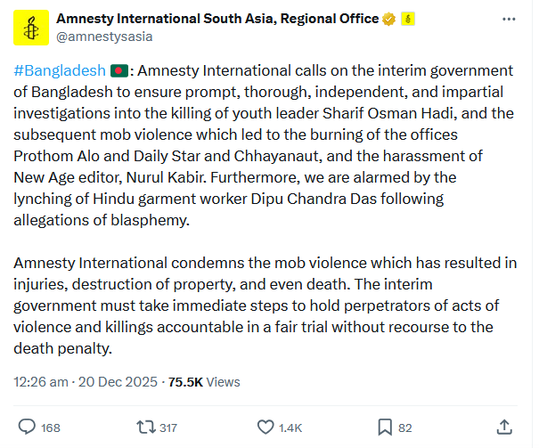The height and width of the screenshot is (448, 539).
Task: Toggle the like heart icon
Action: click(265, 427)
